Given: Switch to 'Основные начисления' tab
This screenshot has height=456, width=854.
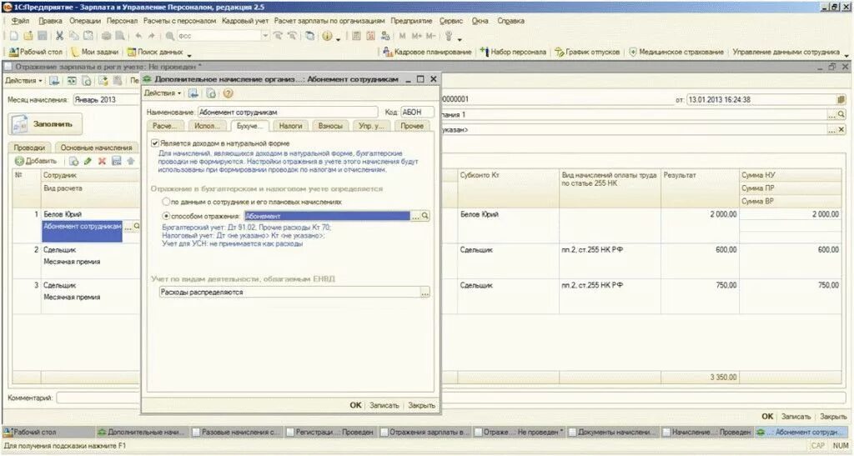Looking at the screenshot, I should point(97,148).
